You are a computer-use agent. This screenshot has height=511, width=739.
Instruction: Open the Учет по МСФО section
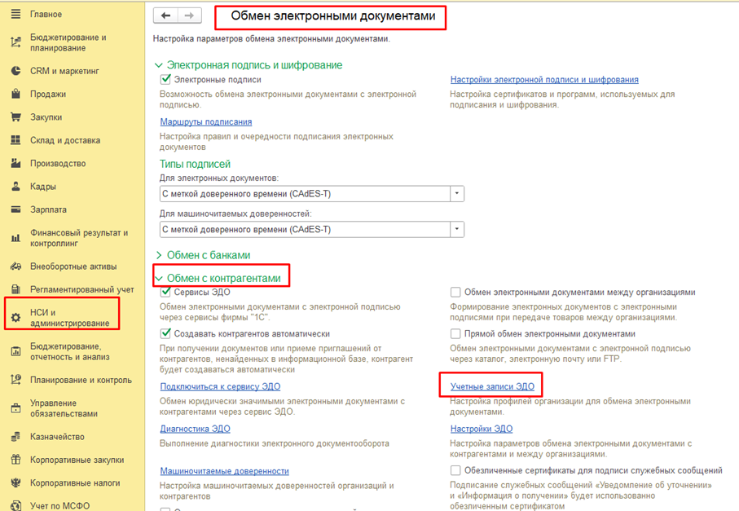(59, 506)
